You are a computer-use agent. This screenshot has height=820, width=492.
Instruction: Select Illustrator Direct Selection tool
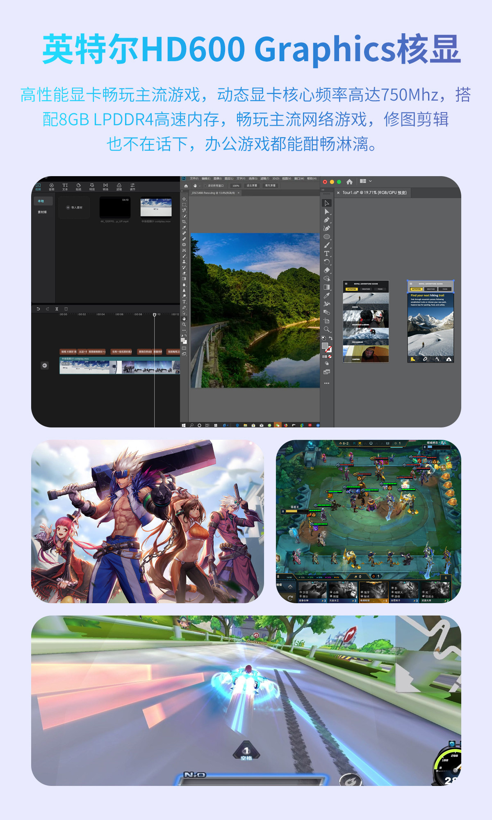[x=327, y=212]
